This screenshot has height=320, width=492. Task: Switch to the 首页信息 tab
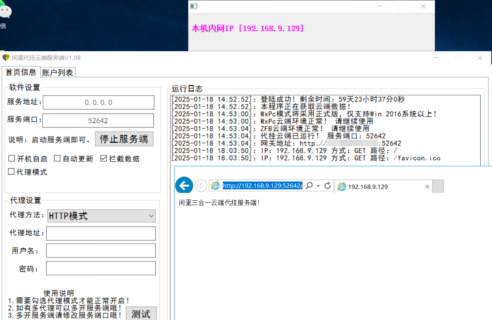click(21, 72)
